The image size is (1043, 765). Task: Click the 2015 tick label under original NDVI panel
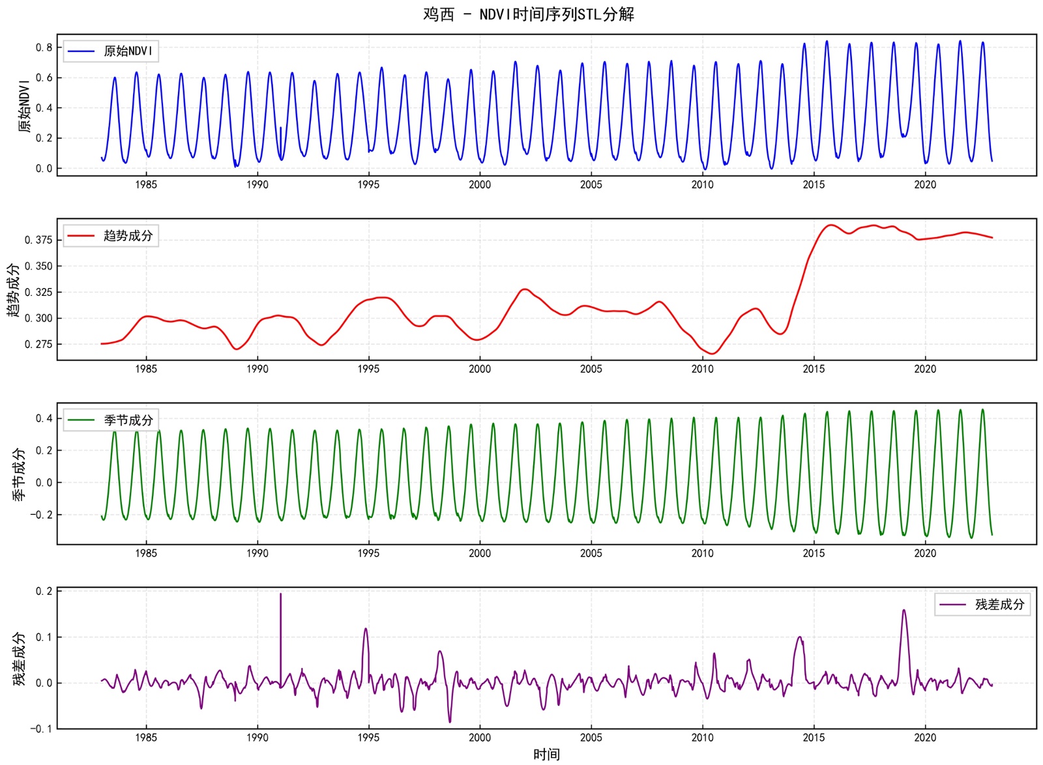click(x=814, y=185)
